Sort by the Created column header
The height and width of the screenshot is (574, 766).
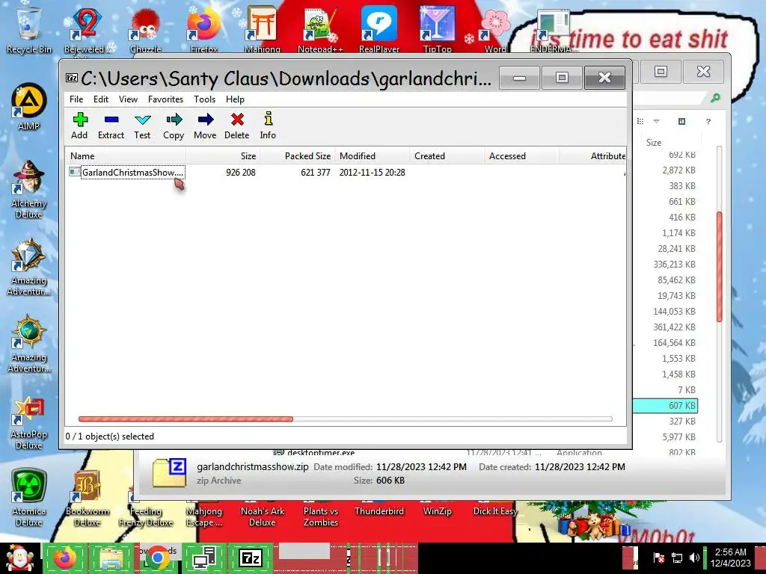tap(447, 156)
